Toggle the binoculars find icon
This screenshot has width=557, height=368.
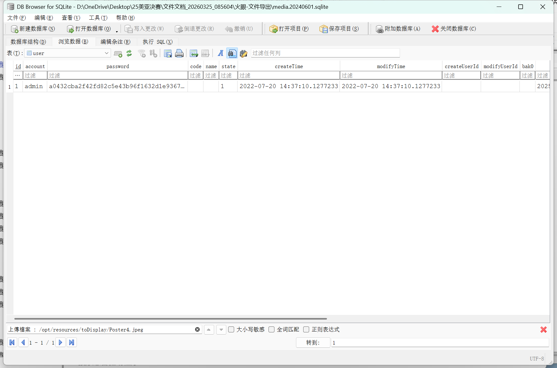(232, 53)
